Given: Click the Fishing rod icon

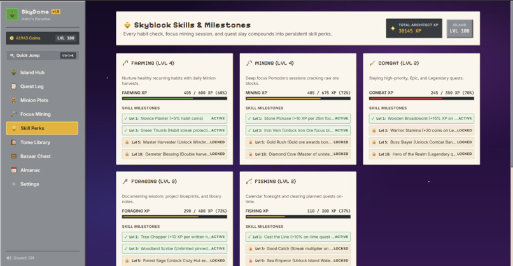Looking at the screenshot, I should click(249, 182).
